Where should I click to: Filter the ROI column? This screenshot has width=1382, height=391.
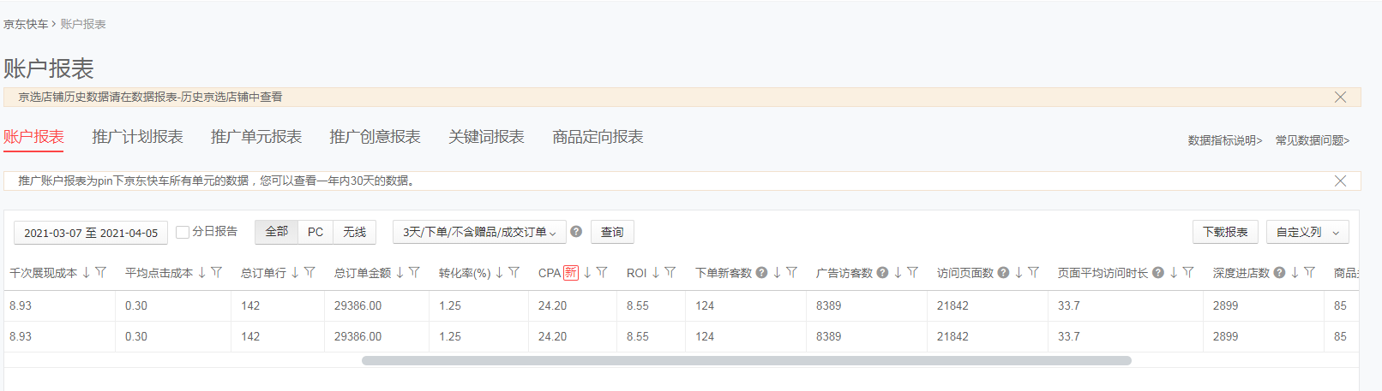(x=670, y=273)
